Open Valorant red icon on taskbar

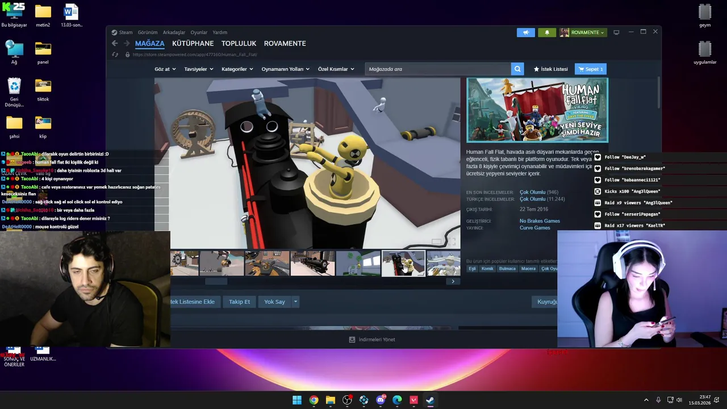(x=414, y=400)
